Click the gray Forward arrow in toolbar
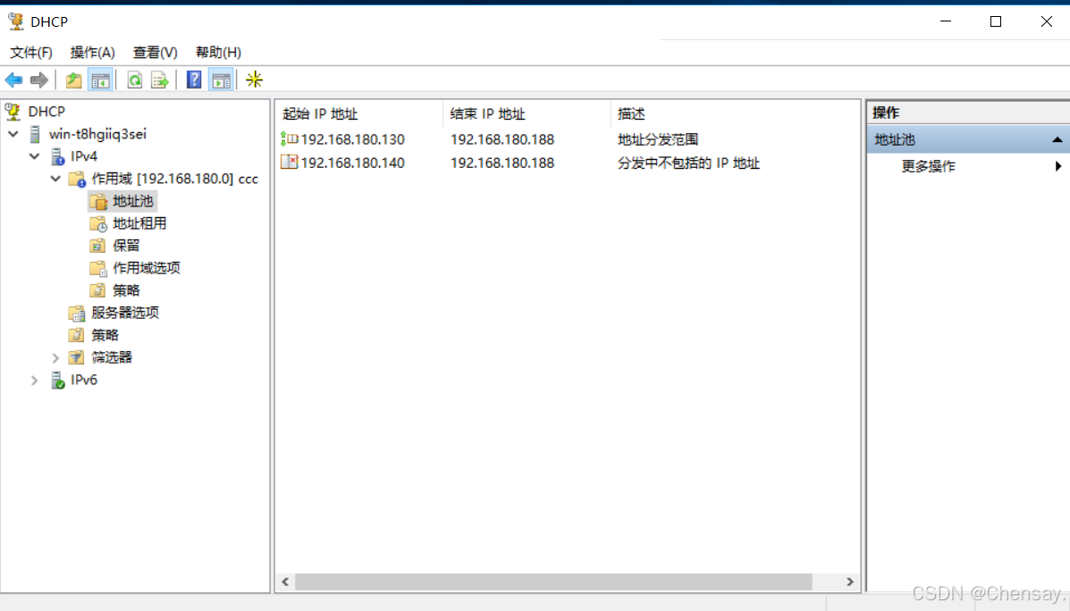1070x611 pixels. point(39,80)
